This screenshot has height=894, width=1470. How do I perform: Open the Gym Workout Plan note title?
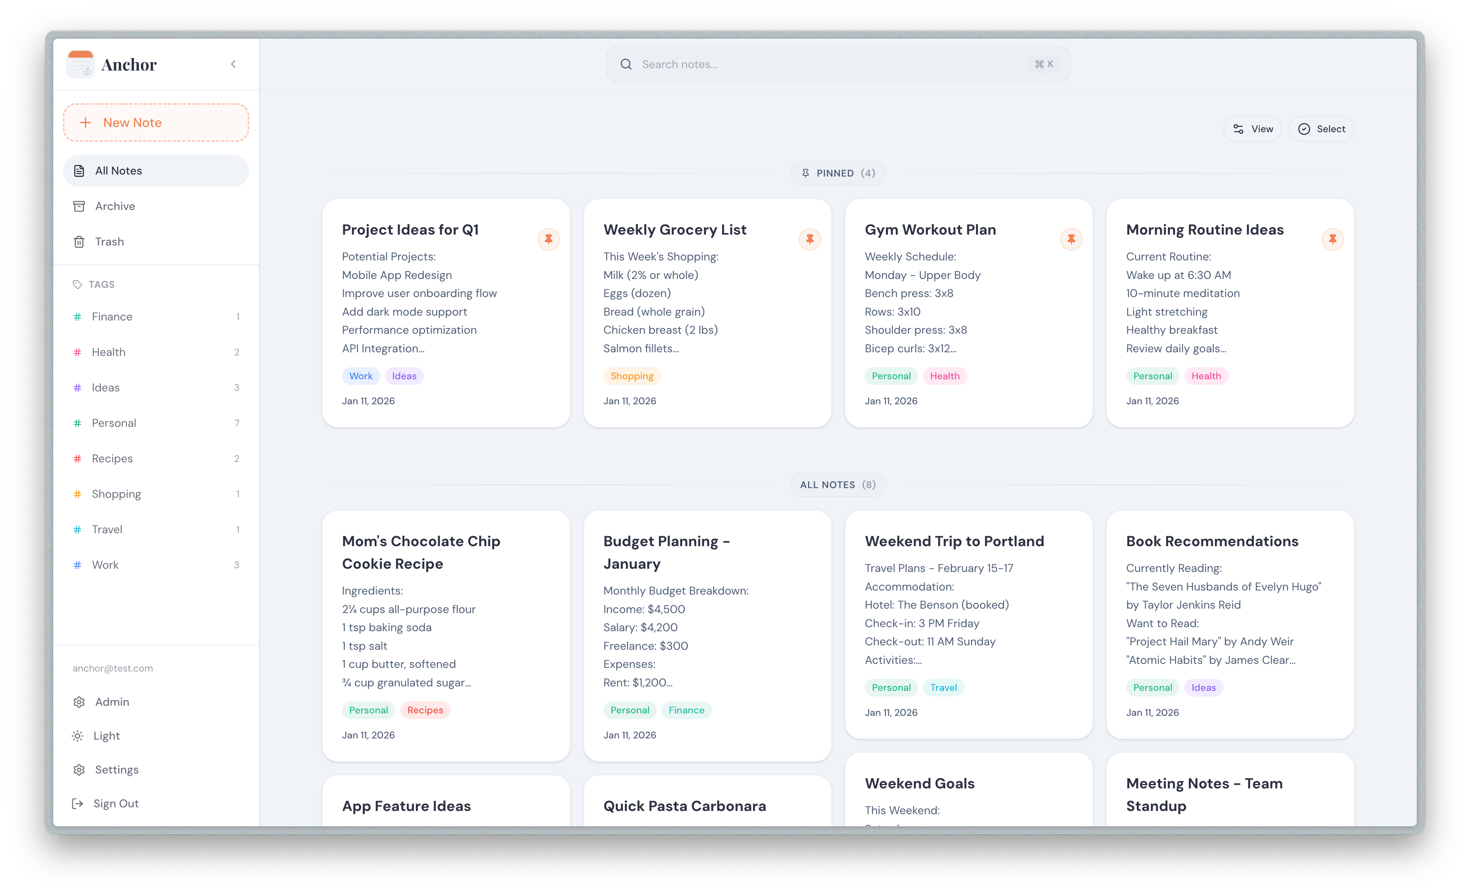click(x=930, y=229)
